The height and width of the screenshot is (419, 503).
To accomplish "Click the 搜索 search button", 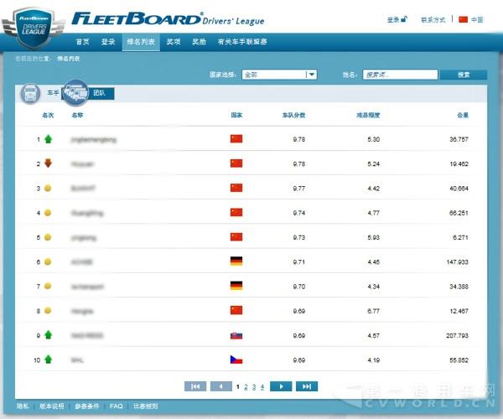I will click(464, 75).
